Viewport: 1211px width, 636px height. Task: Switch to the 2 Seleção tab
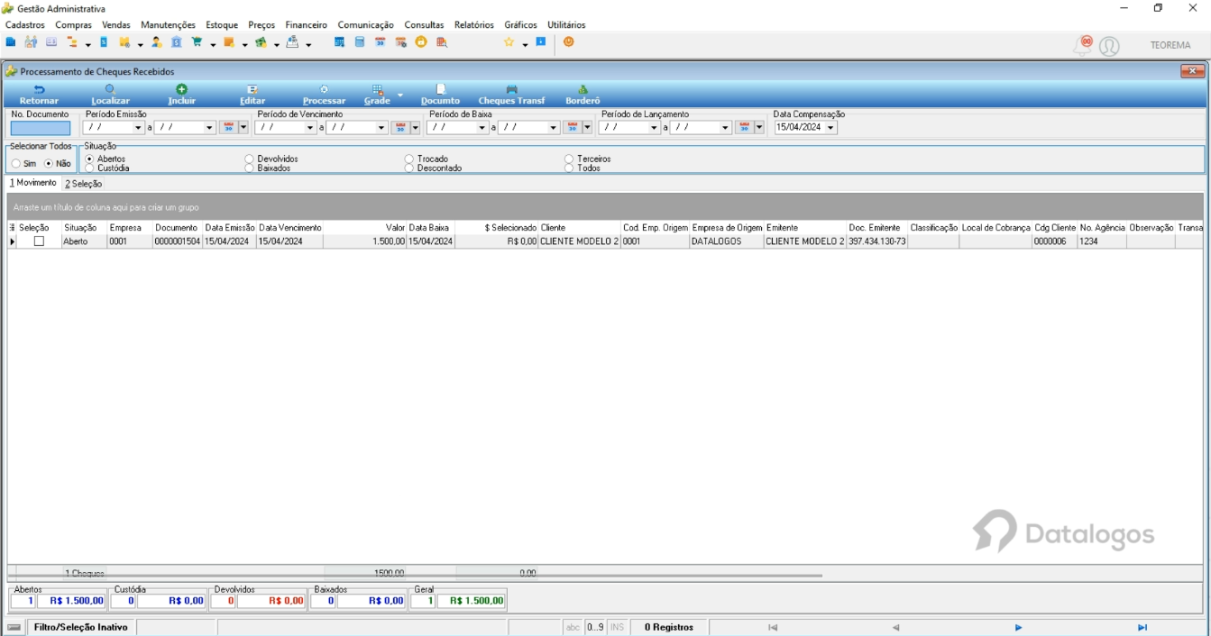click(83, 184)
